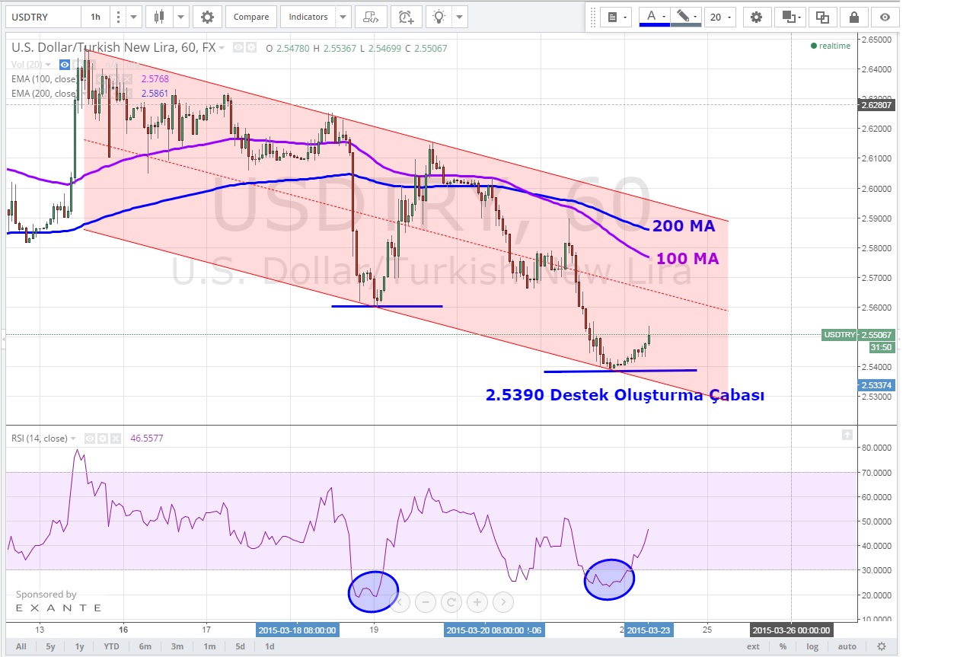The width and height of the screenshot is (957, 657).
Task: Click the Compare button
Action: coord(250,17)
